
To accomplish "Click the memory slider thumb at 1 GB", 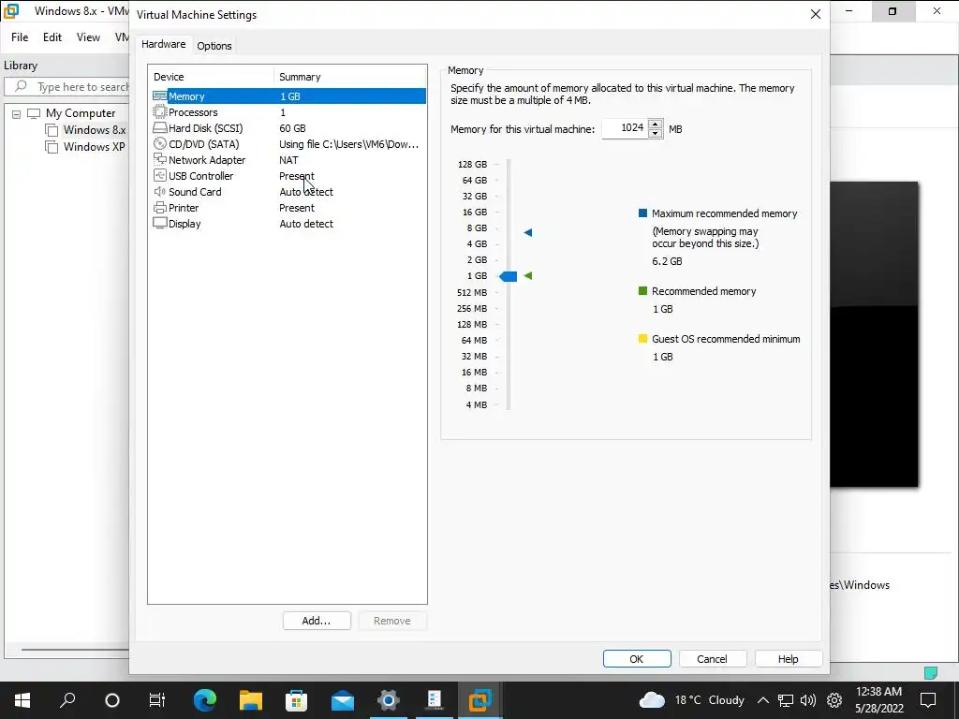I will click(x=509, y=276).
